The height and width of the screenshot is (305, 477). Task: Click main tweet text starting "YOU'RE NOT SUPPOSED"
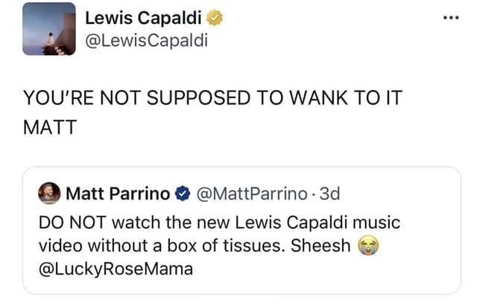(201, 97)
